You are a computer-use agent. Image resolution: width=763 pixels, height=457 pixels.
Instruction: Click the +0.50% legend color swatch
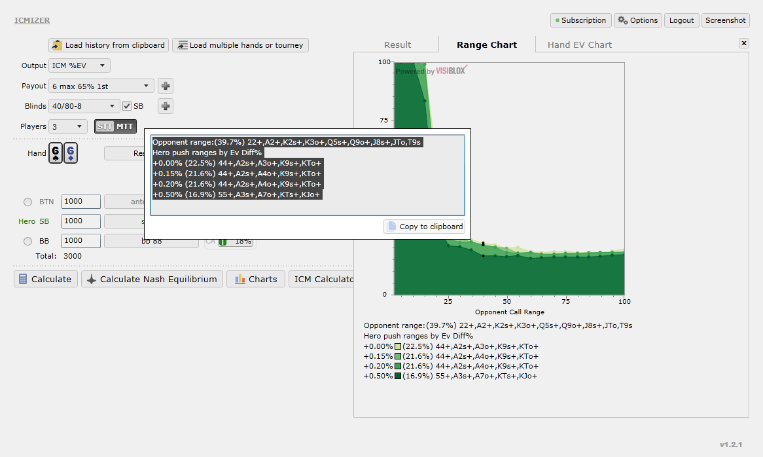click(398, 376)
